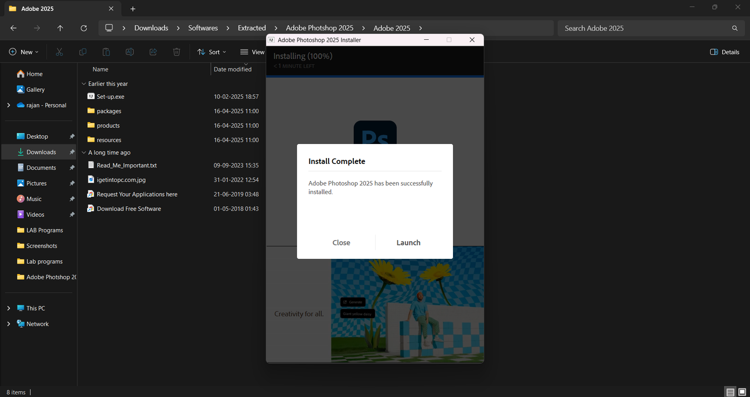Toggle the Details pane button
This screenshot has width=750, height=397.
(x=725, y=52)
